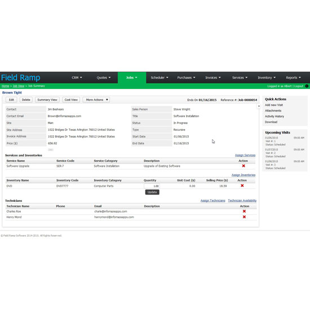The image size is (310, 310).
Task: Expand the More Actions dropdown
Action: [x=96, y=100]
